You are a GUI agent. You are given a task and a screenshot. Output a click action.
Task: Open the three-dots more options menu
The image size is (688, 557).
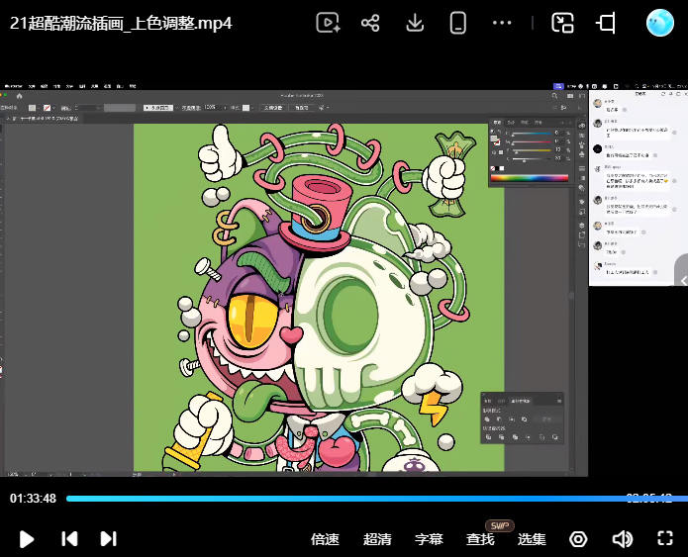(502, 23)
